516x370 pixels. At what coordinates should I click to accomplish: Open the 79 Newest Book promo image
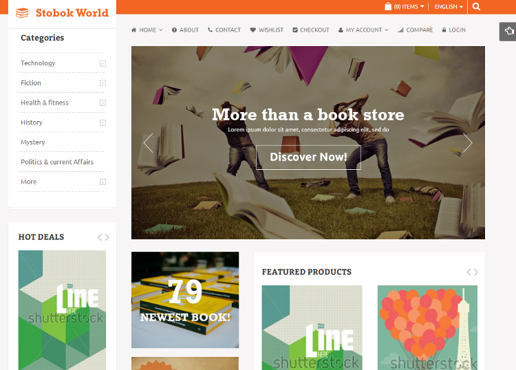pyautogui.click(x=185, y=300)
